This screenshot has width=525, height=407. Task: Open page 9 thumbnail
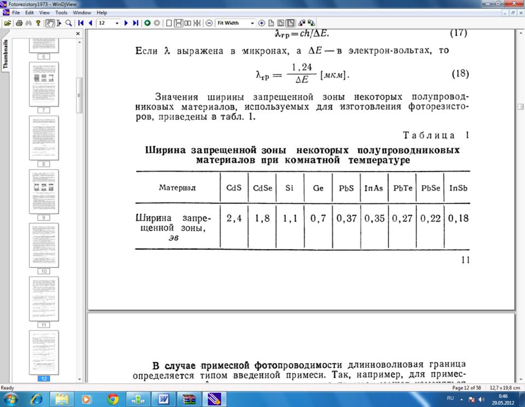(44, 191)
